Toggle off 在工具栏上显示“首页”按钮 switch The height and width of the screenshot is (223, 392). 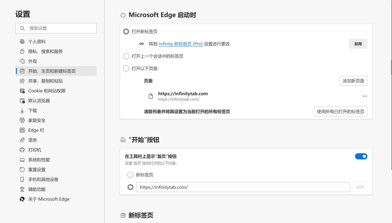[x=361, y=157]
